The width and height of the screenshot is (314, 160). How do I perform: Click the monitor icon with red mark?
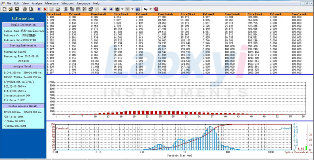[58, 9]
